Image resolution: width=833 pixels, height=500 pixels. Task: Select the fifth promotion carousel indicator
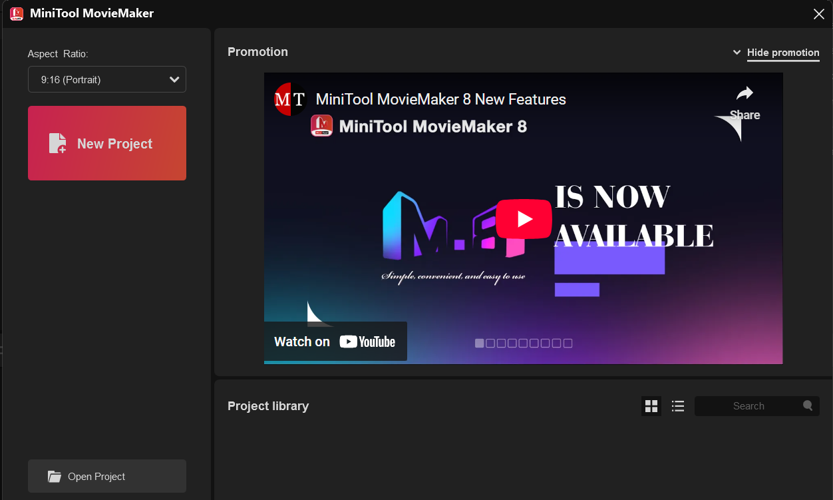[x=524, y=344]
